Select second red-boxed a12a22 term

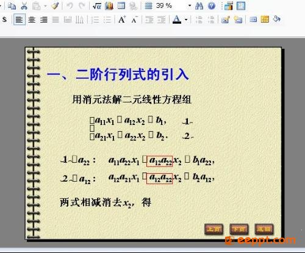coord(160,179)
